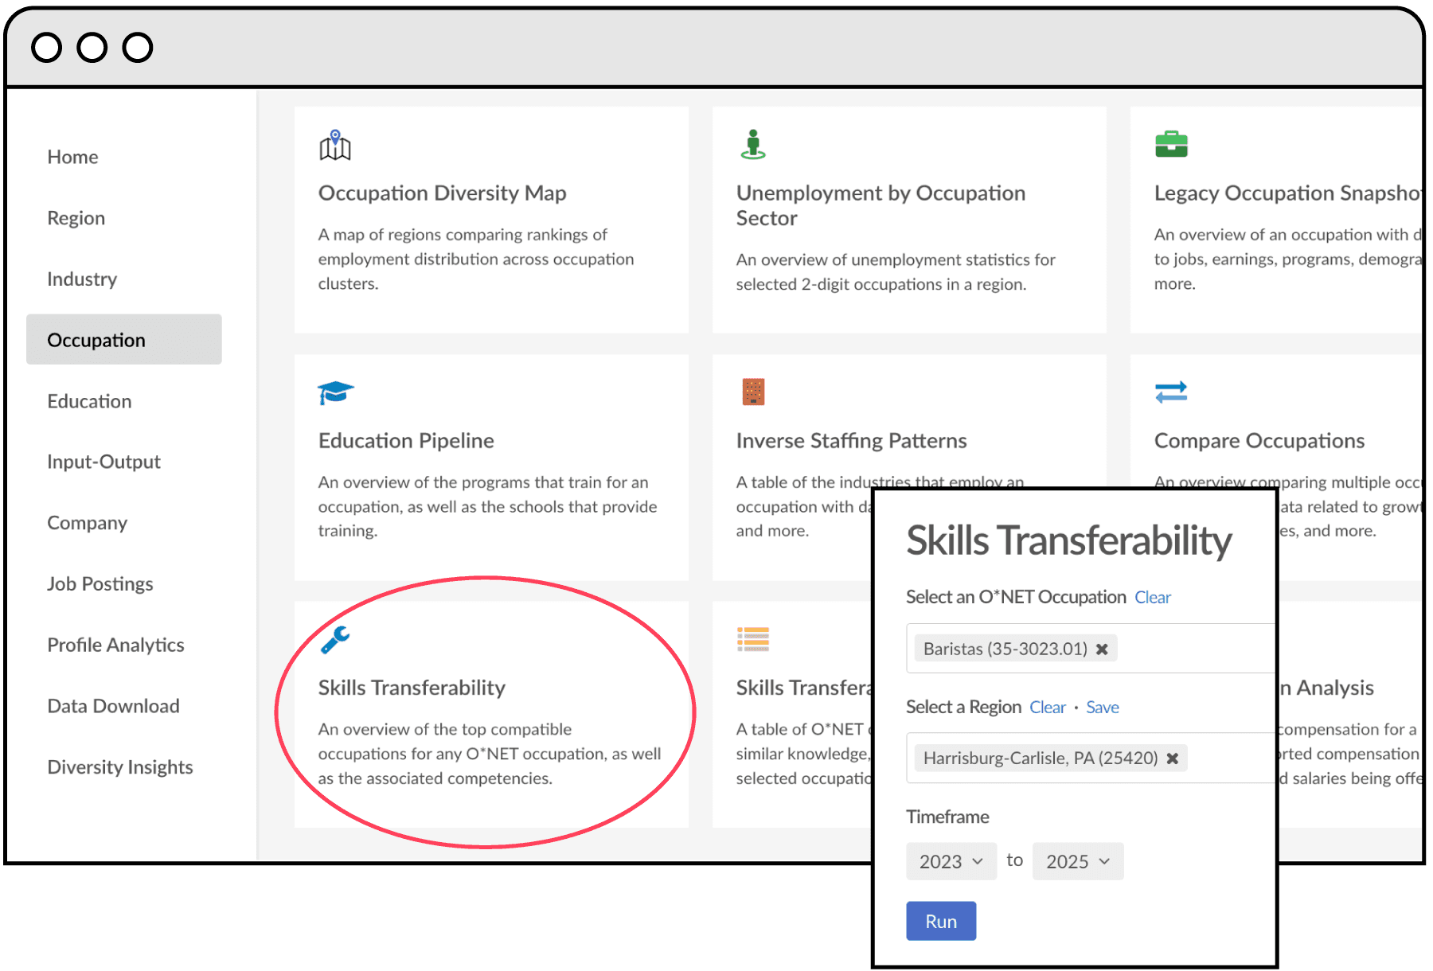Click Clear next to O*NET Occupation

1152,598
